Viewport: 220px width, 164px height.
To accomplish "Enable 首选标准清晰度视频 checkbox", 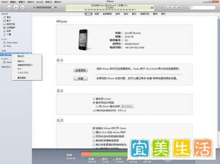I will [x=94, y=141].
